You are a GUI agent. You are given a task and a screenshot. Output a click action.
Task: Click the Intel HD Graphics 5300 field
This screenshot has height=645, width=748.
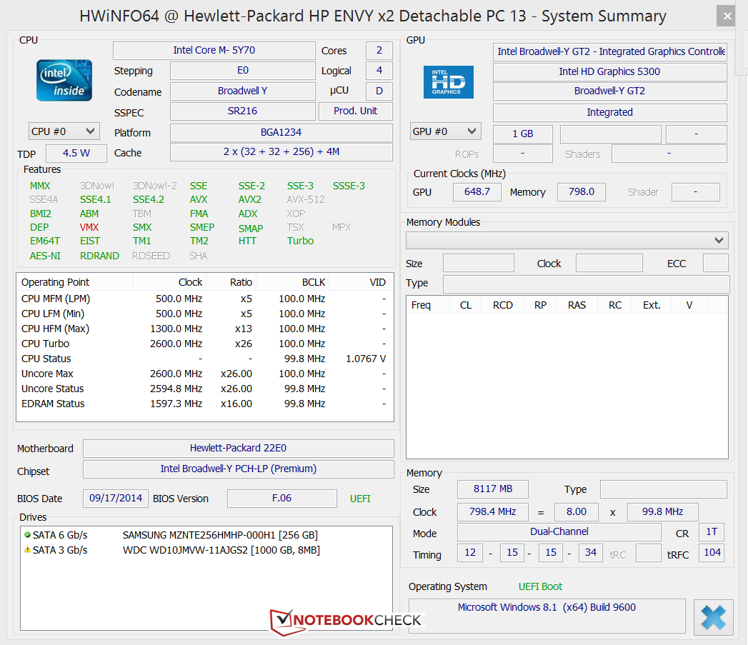609,71
